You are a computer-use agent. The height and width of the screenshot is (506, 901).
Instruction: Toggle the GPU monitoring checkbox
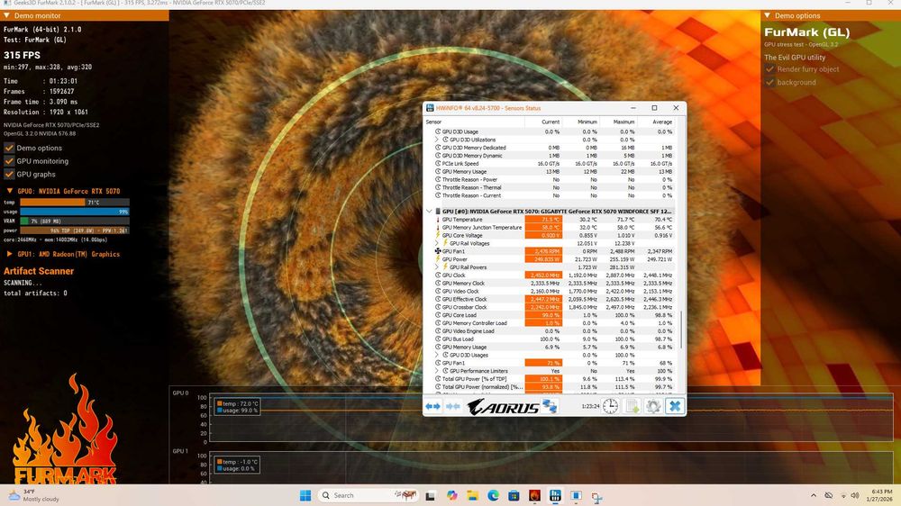tap(9, 161)
